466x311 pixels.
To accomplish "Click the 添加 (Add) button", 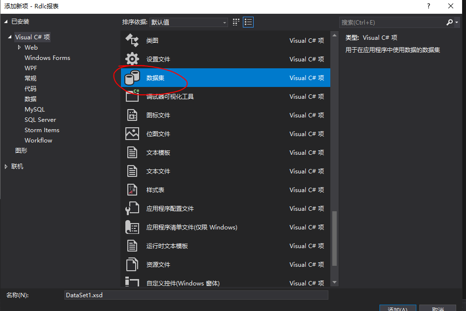I will tap(398, 308).
